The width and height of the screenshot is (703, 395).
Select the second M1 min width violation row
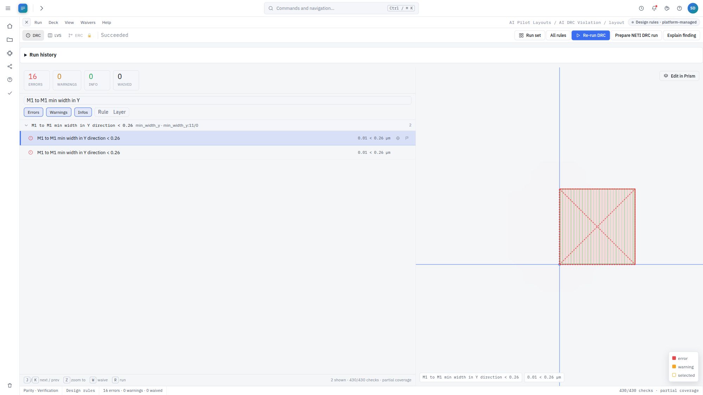(x=218, y=152)
